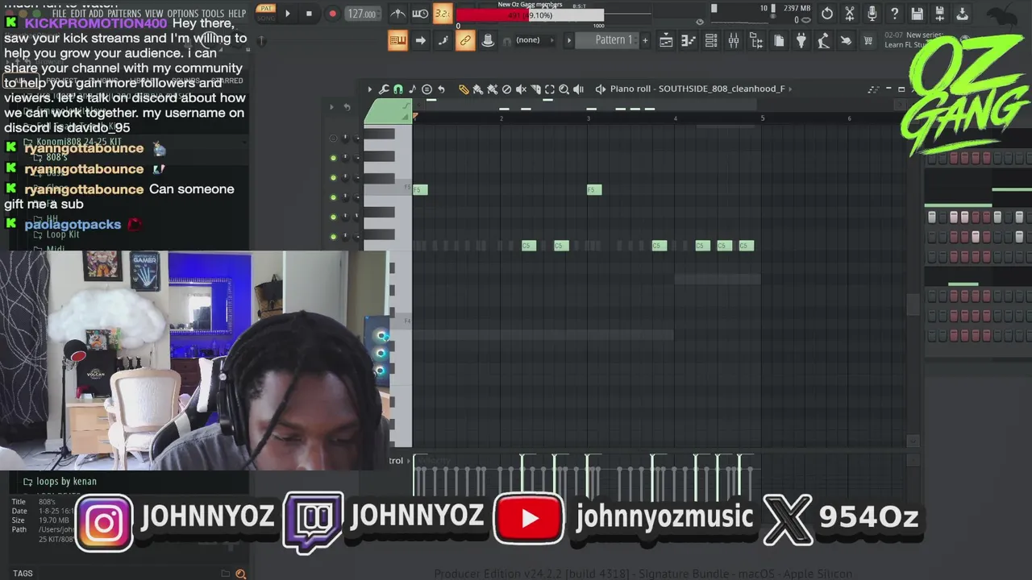Click the export/render download icon

tap(963, 14)
